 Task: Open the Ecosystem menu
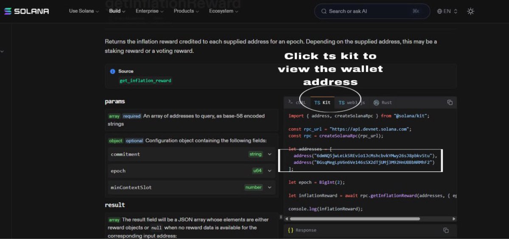224,11
